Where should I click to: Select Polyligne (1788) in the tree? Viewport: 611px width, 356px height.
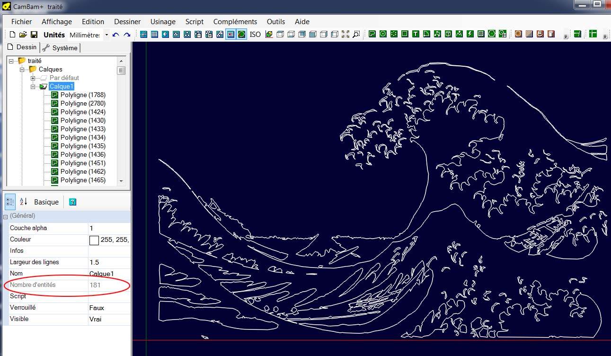click(x=83, y=95)
